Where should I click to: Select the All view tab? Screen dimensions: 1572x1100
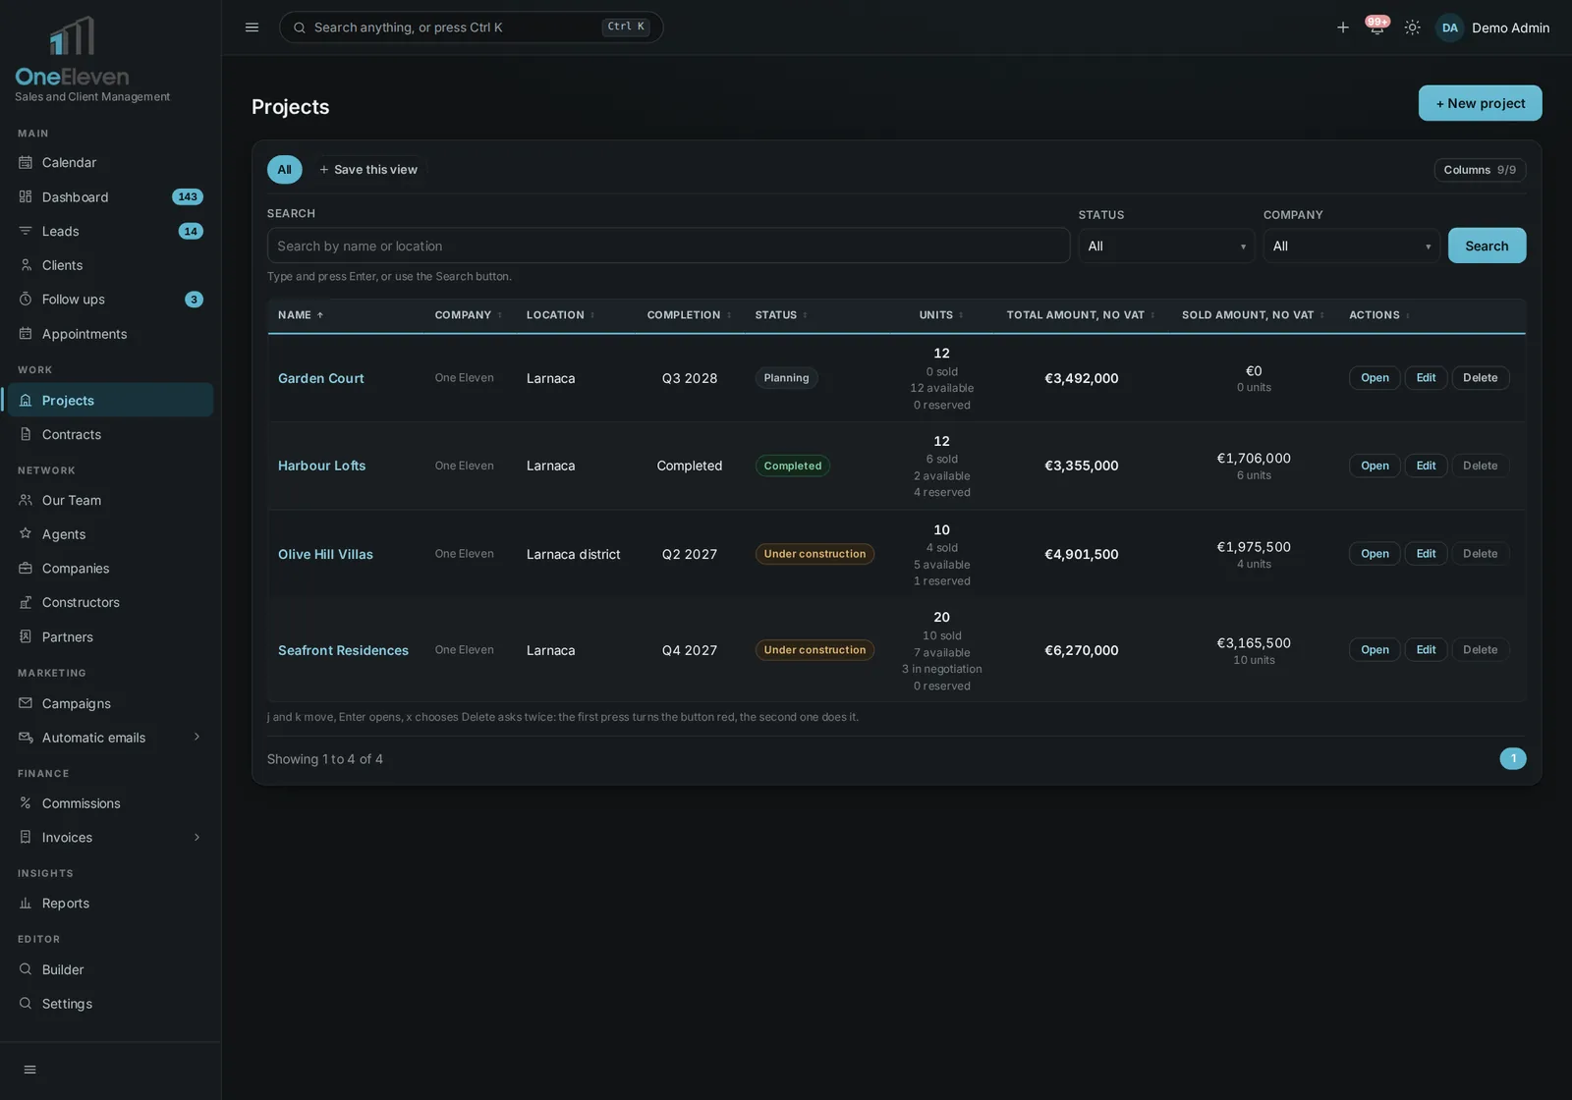tap(284, 170)
